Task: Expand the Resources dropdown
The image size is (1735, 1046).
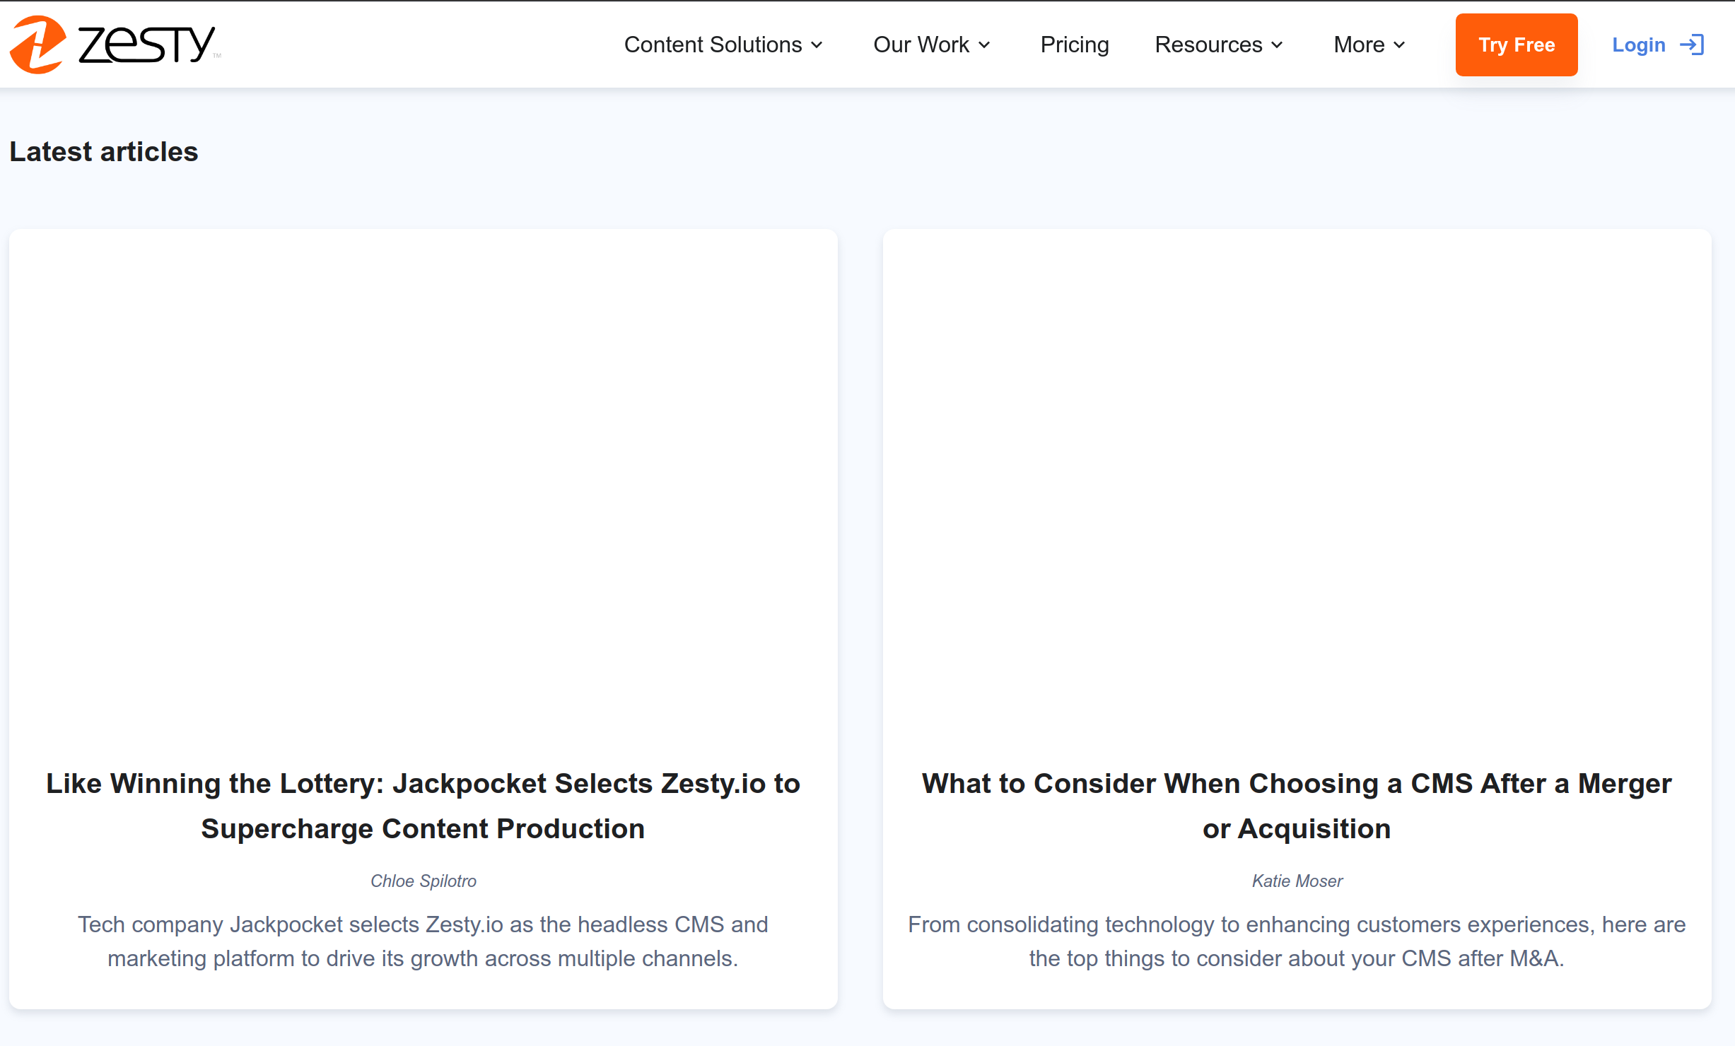Action: [1278, 45]
